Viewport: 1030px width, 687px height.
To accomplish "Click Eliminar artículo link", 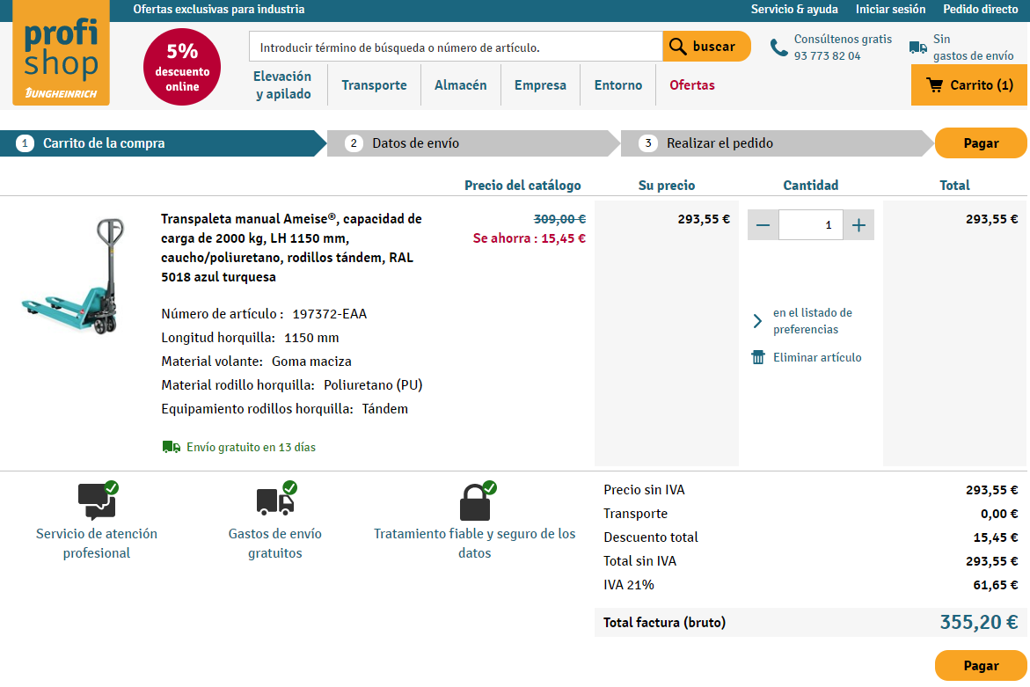I will [817, 357].
